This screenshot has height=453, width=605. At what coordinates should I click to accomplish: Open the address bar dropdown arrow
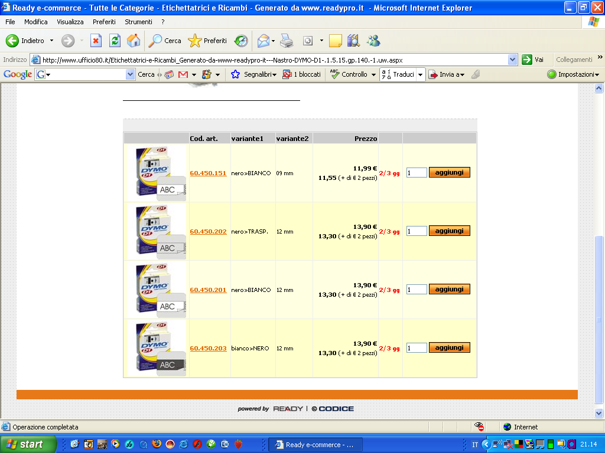click(512, 60)
